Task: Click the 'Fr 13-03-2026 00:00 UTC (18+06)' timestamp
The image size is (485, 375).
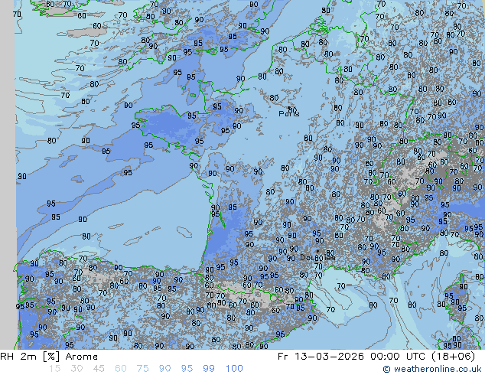Action: click(x=376, y=357)
